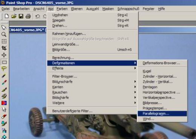
Task: Select the arrow pointer tool
Action: [4, 27]
